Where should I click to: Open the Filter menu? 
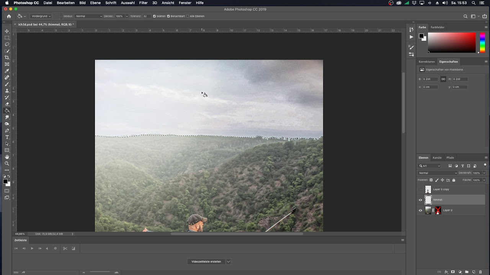click(144, 3)
